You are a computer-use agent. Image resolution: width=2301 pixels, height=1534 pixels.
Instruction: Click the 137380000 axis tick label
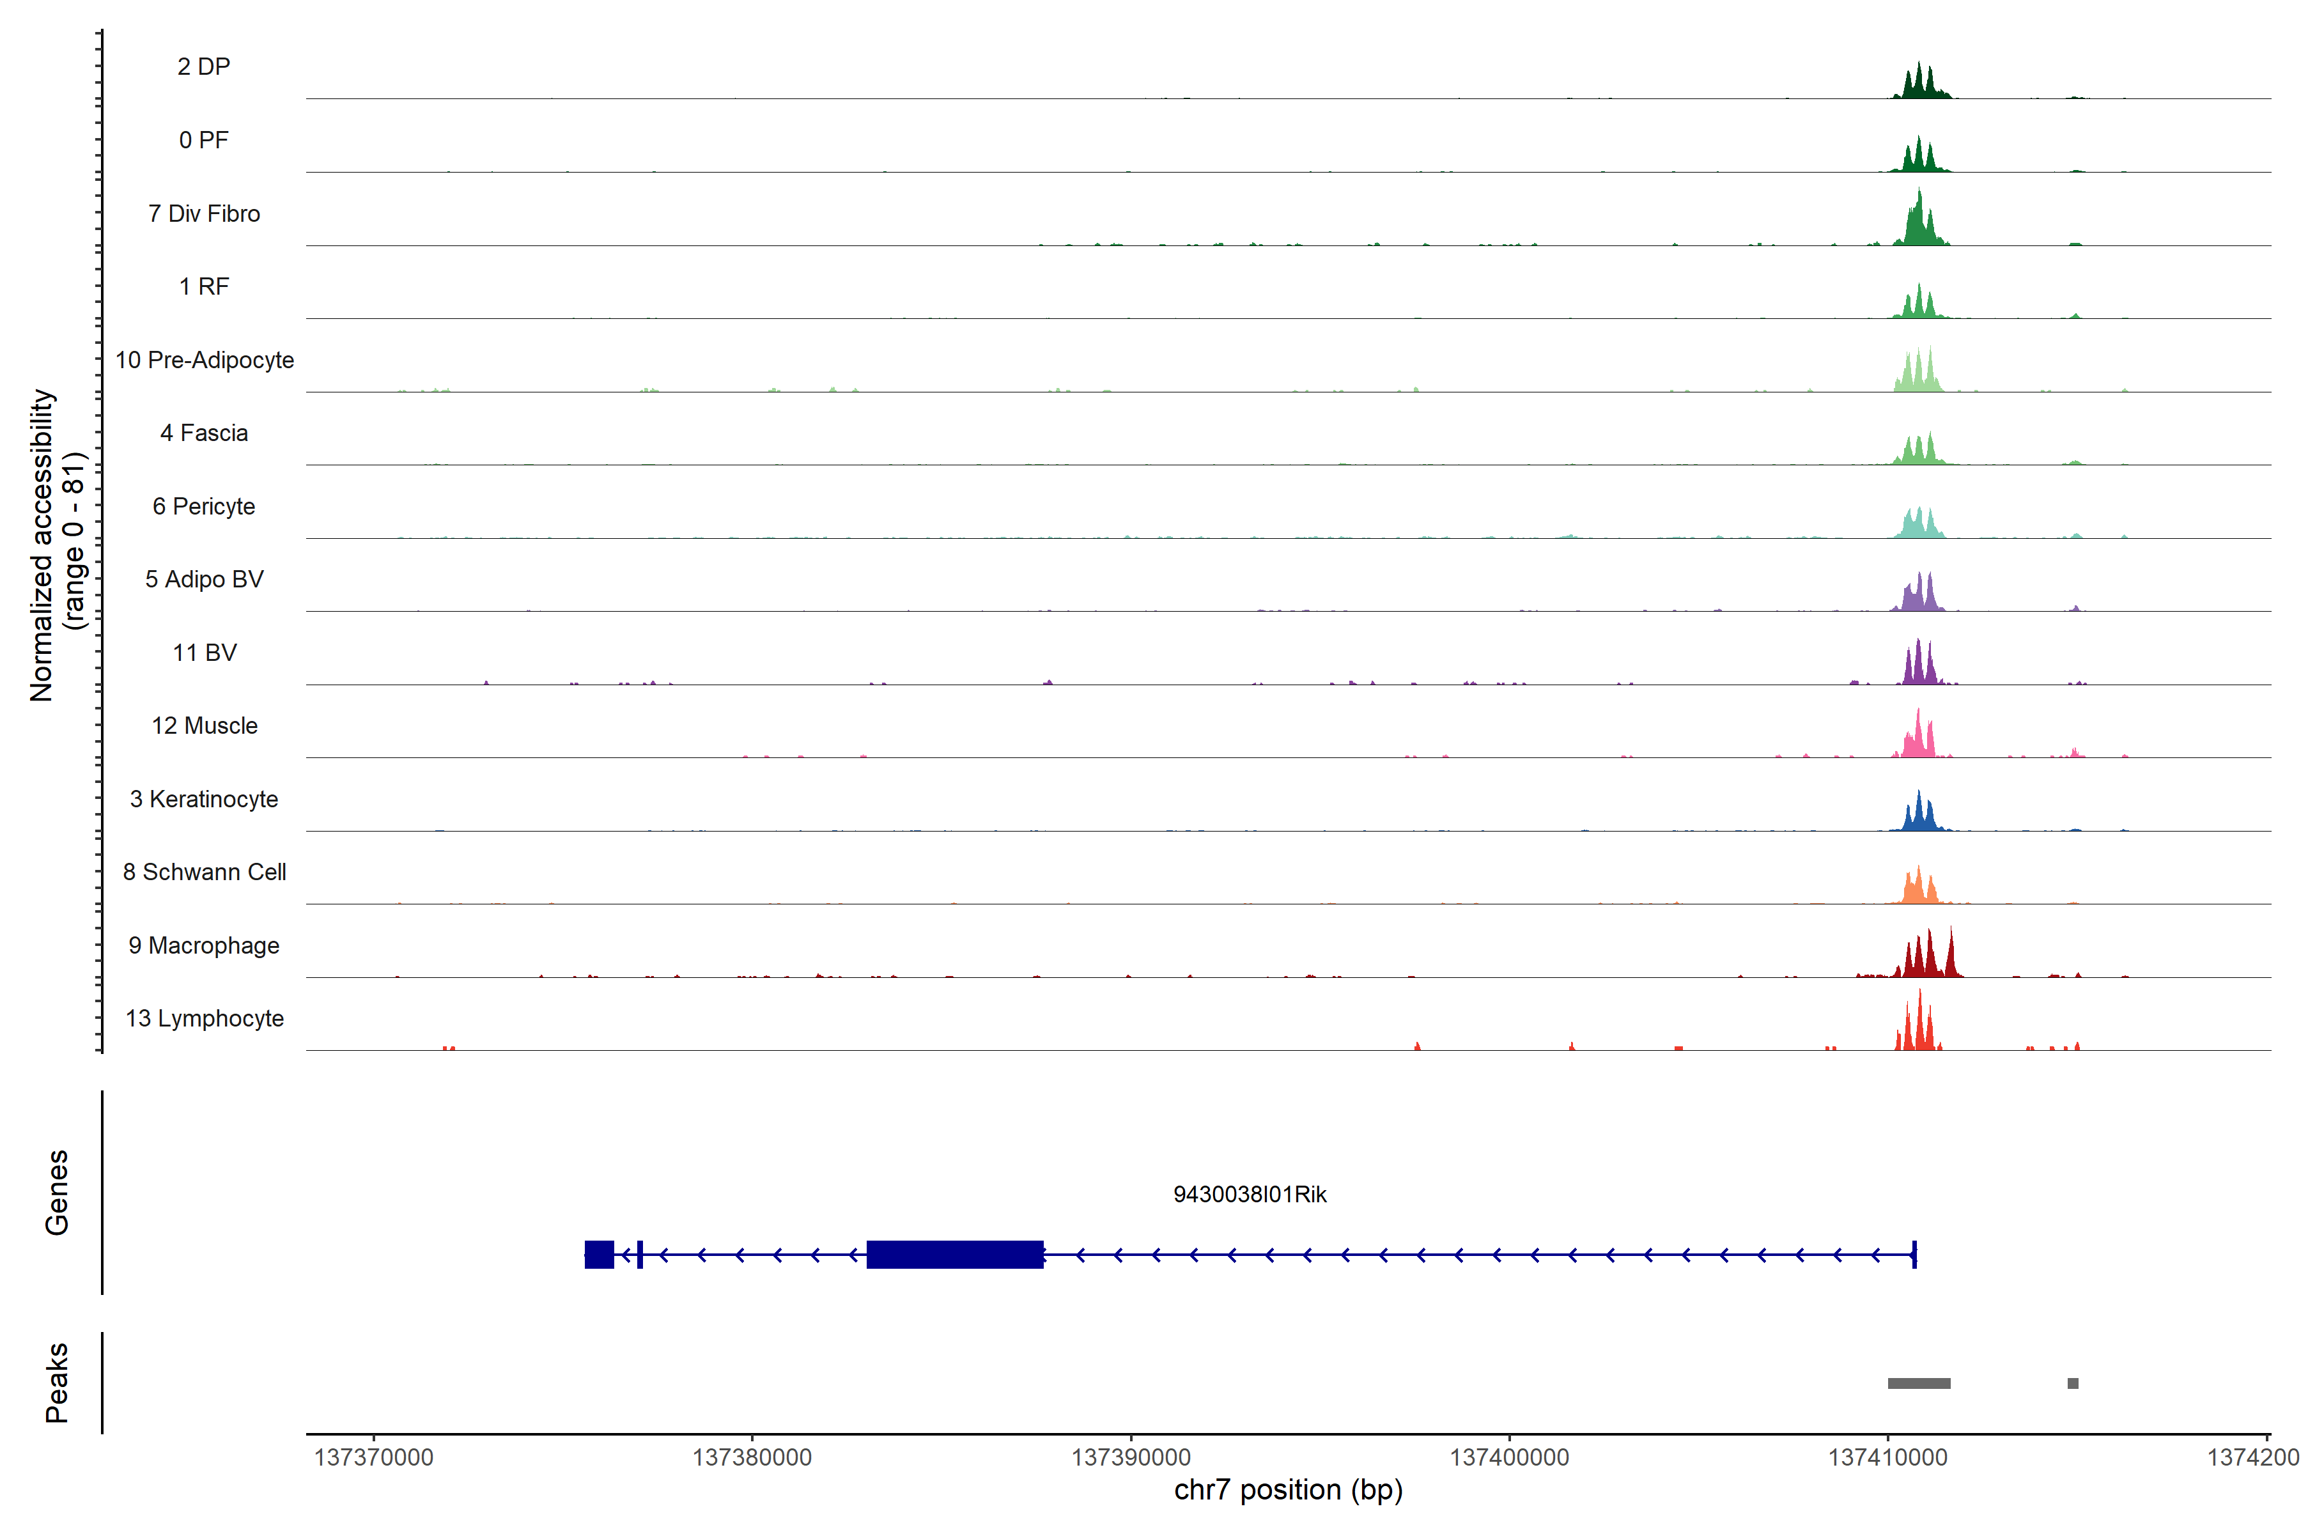752,1458
